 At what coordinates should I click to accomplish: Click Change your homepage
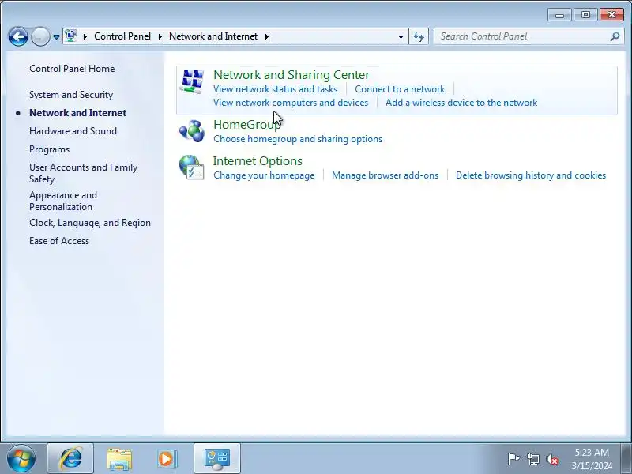(264, 175)
